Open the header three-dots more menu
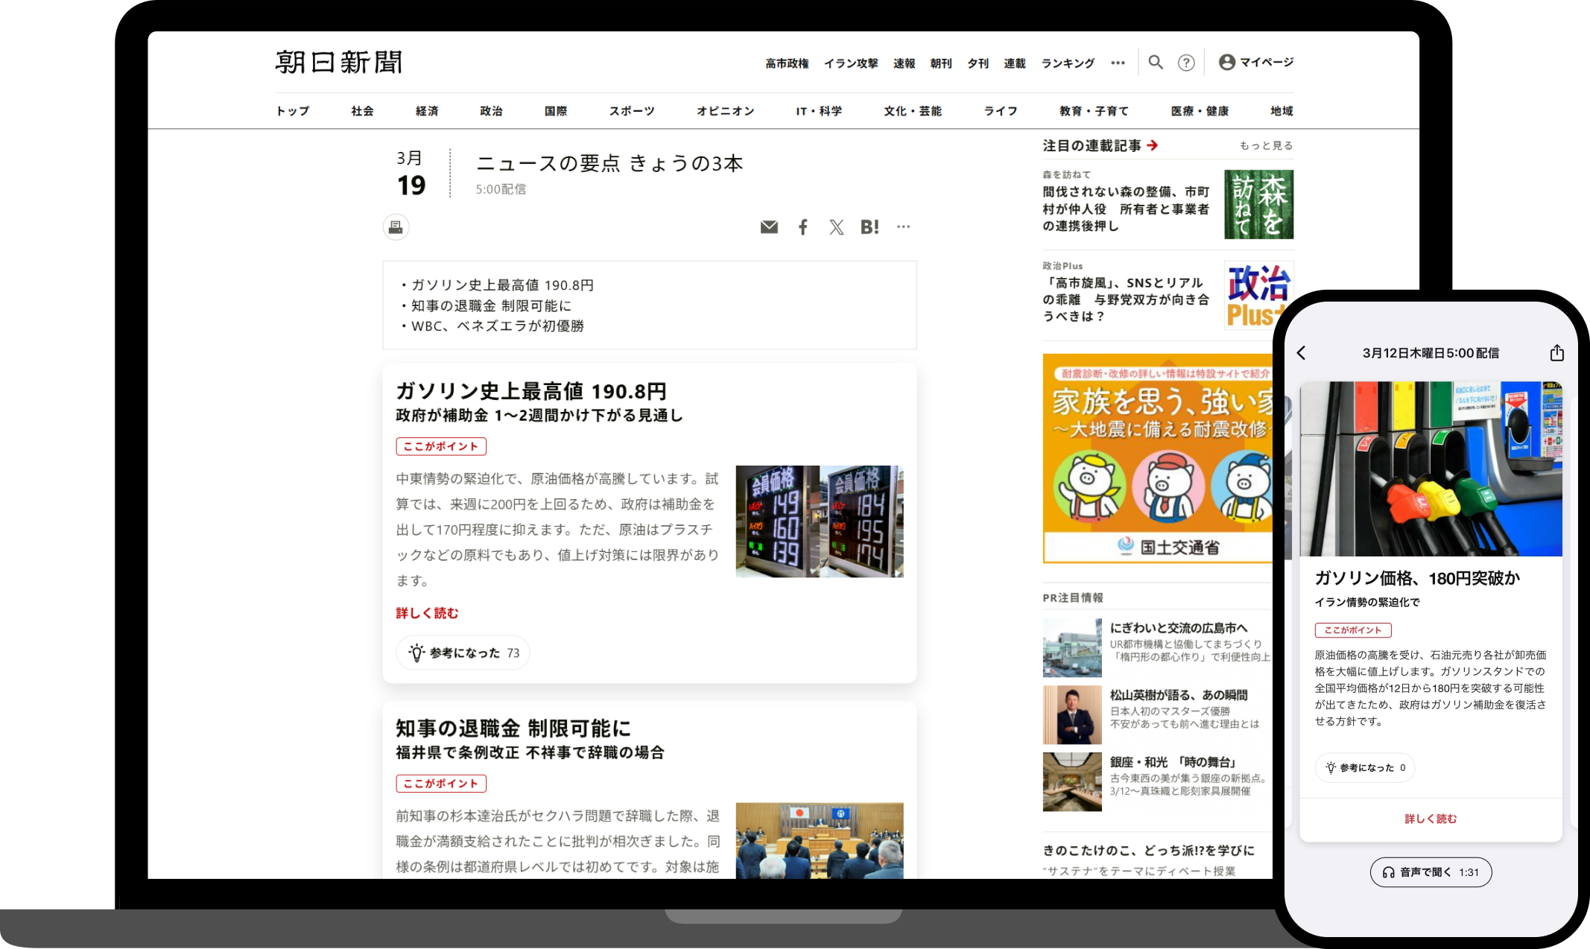Image resolution: width=1590 pixels, height=949 pixels. (x=1118, y=63)
